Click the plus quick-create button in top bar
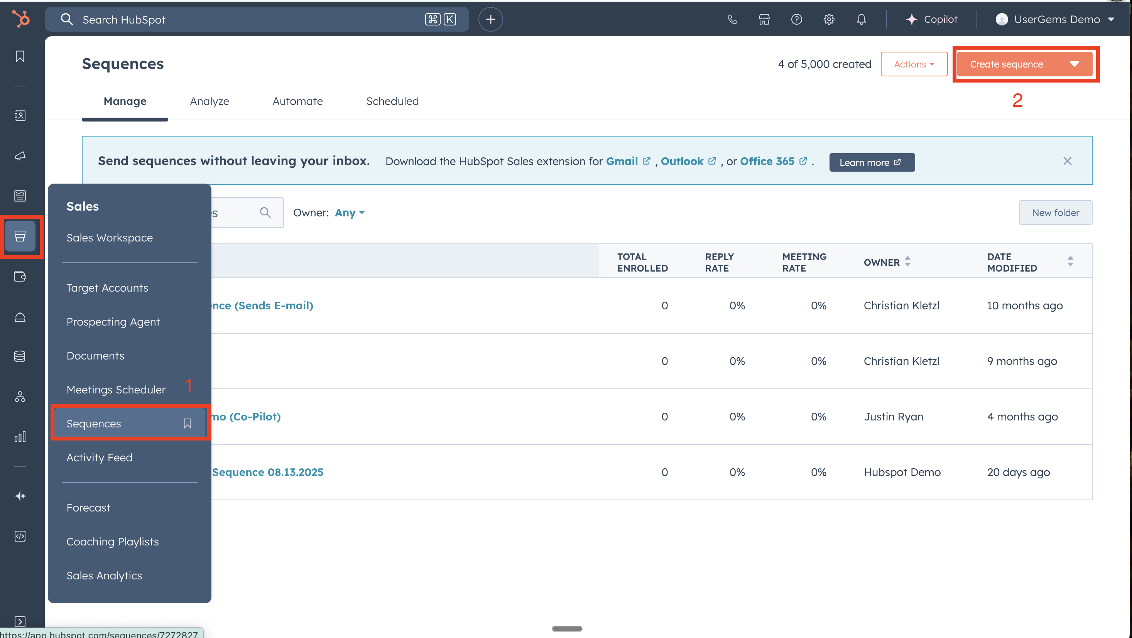Viewport: 1132px width, 638px height. click(490, 19)
